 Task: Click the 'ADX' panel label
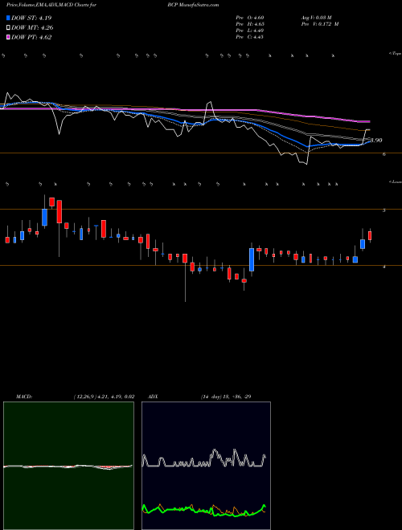(x=153, y=397)
